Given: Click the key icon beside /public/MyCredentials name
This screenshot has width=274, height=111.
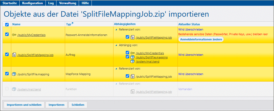Looking at the screenshot, I should point(14,35).
